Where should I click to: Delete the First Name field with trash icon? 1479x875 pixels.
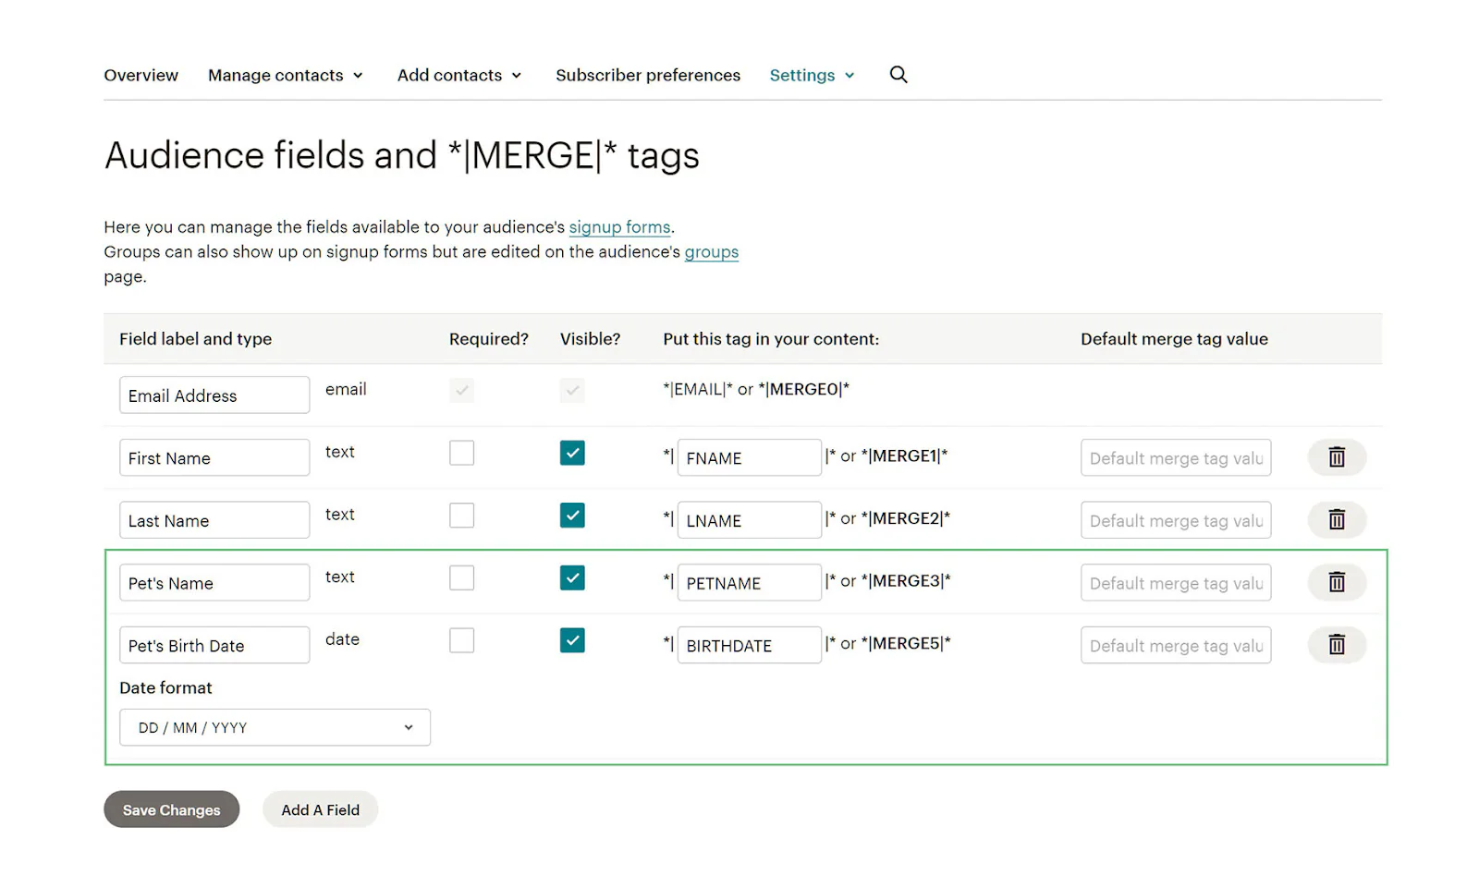(x=1337, y=457)
